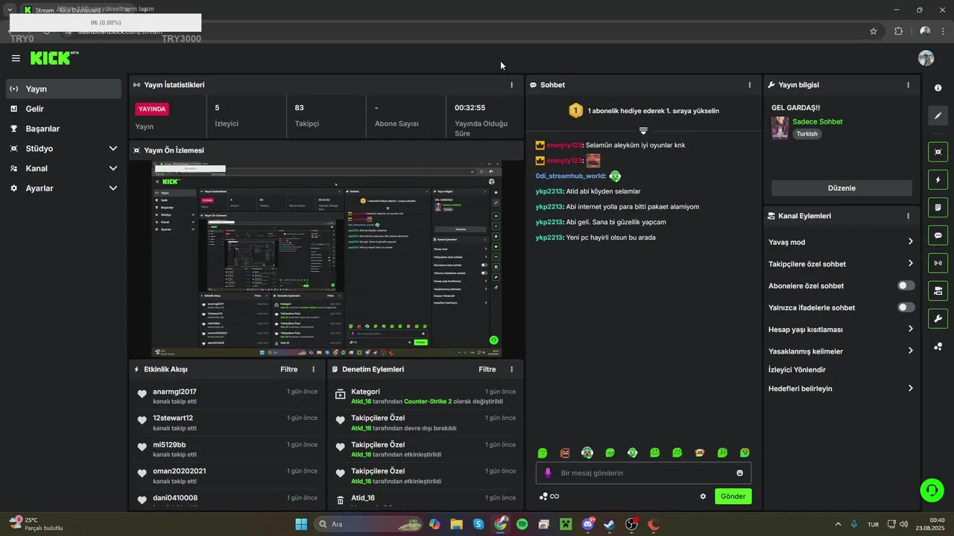Open the Sohbet panel three-dot menu
This screenshot has width=954, height=536.
750,85
